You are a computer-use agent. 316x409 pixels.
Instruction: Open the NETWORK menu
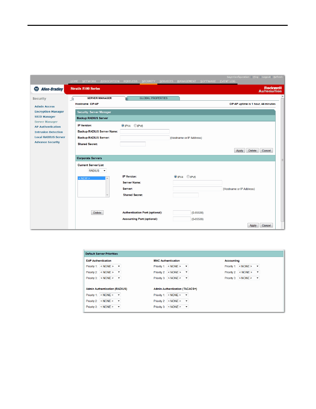click(89, 81)
